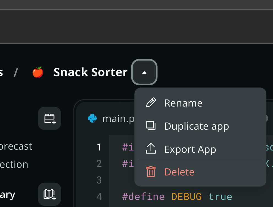Image resolution: width=273 pixels, height=207 pixels.
Task: Click the overlapping squares Duplicate icon
Action: pos(151,126)
